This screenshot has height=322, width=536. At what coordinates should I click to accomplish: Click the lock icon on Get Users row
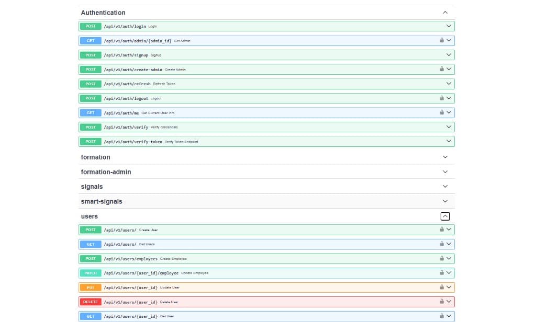[x=442, y=244]
